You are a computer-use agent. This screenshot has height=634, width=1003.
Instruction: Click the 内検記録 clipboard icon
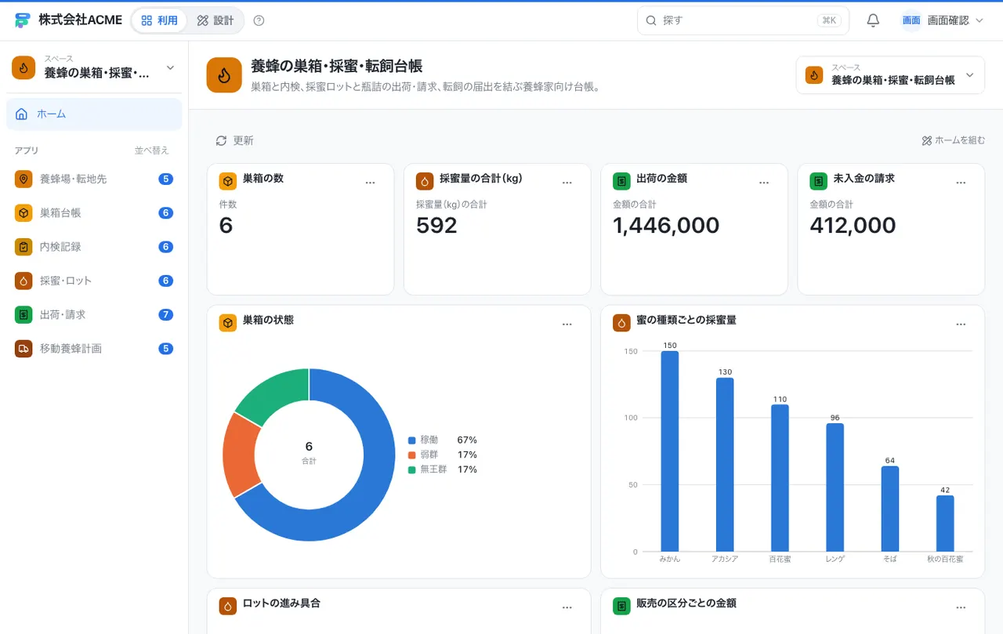tap(24, 246)
